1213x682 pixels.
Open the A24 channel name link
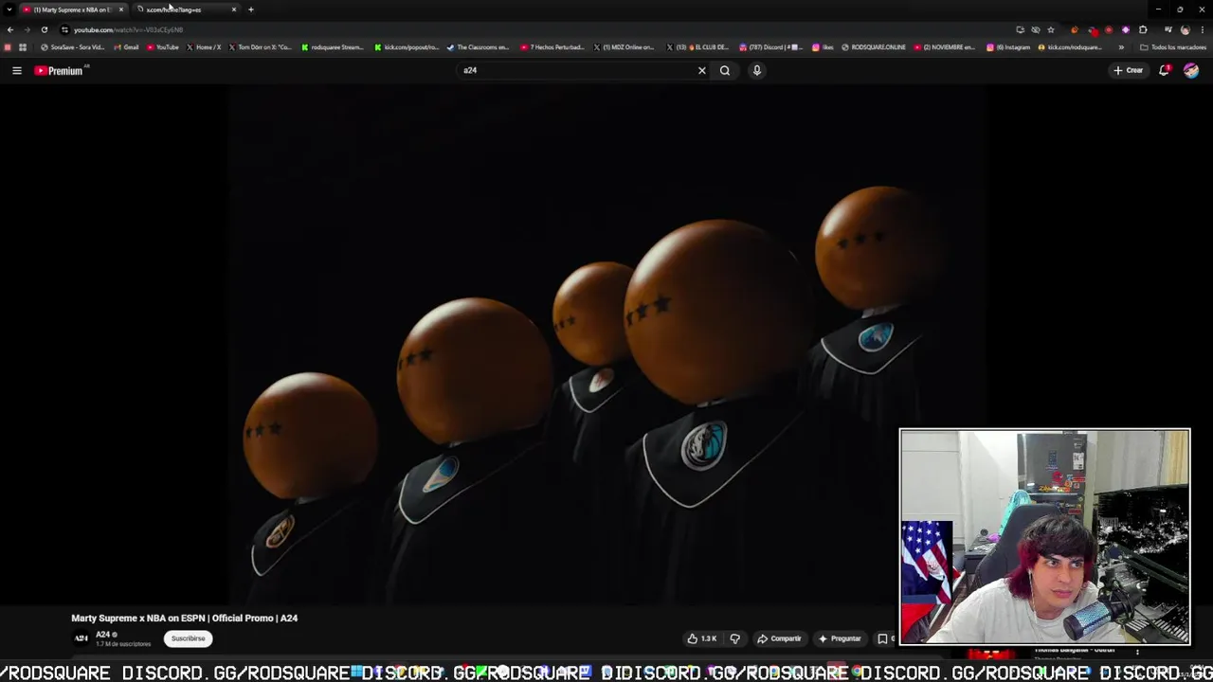click(103, 635)
